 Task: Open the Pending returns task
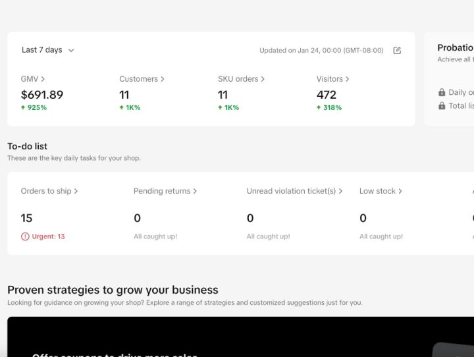pos(165,191)
